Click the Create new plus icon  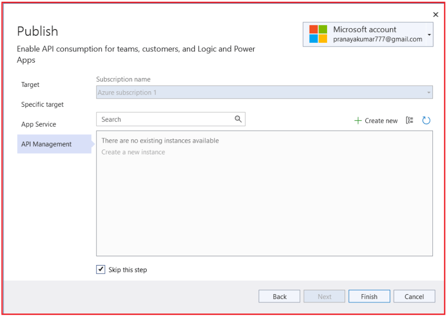[358, 121]
